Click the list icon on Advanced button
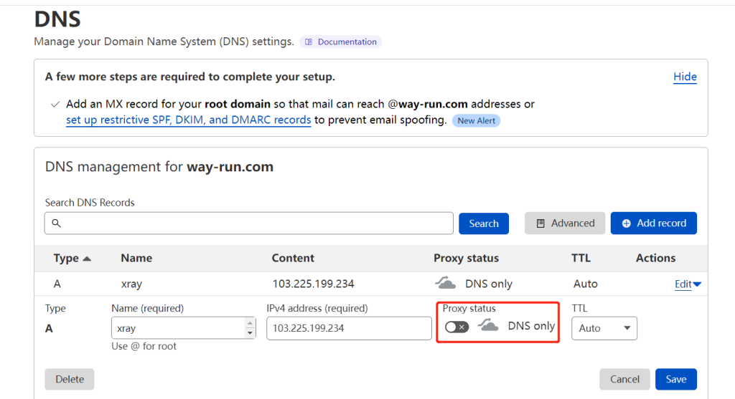This screenshot has height=399, width=735. coord(540,223)
